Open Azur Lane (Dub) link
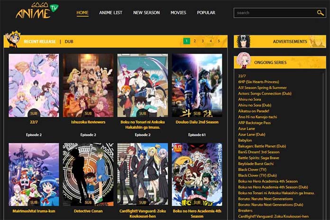 (251, 134)
